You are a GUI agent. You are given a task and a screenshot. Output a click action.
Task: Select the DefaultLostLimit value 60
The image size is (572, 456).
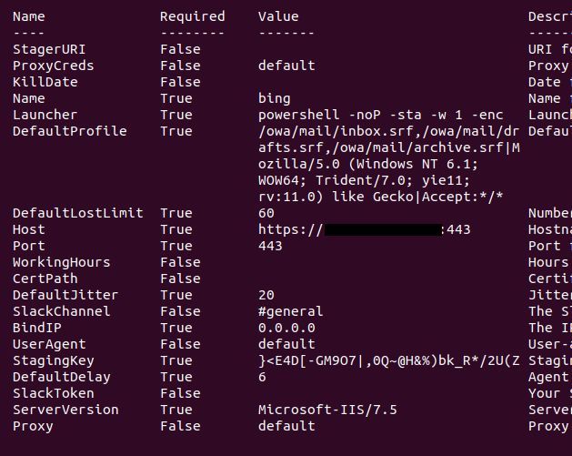click(266, 213)
